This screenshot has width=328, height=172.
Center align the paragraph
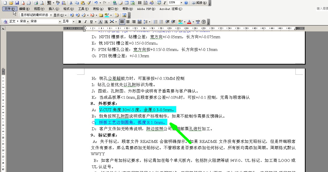pyautogui.click(x=128, y=22)
